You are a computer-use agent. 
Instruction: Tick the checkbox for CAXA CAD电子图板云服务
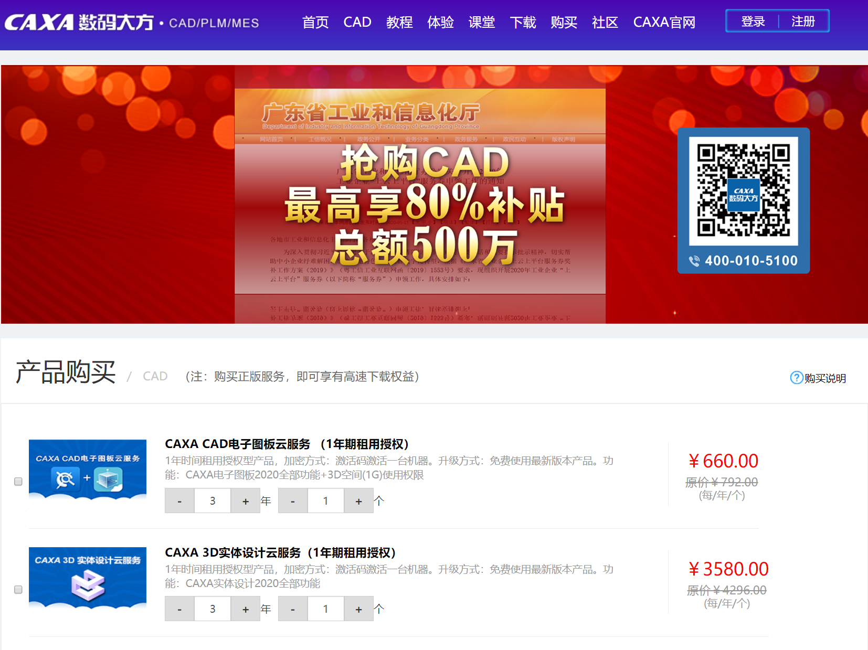point(18,482)
